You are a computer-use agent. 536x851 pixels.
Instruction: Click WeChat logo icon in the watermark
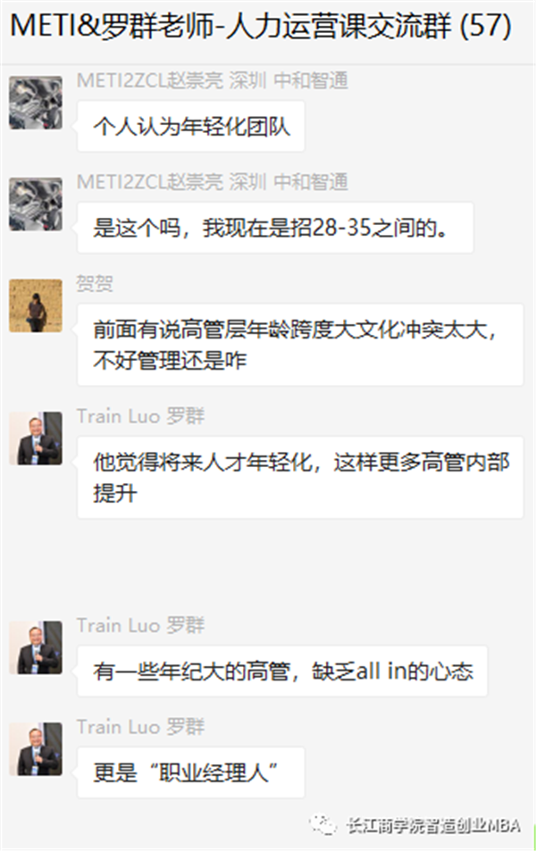click(323, 825)
